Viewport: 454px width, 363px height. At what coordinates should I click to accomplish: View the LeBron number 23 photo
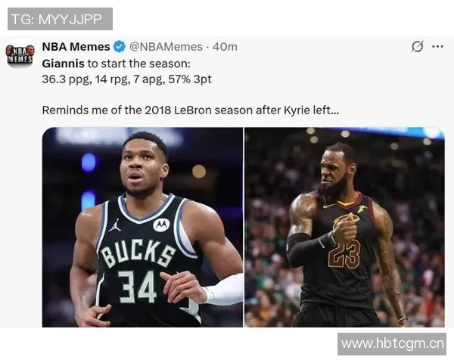click(x=344, y=227)
